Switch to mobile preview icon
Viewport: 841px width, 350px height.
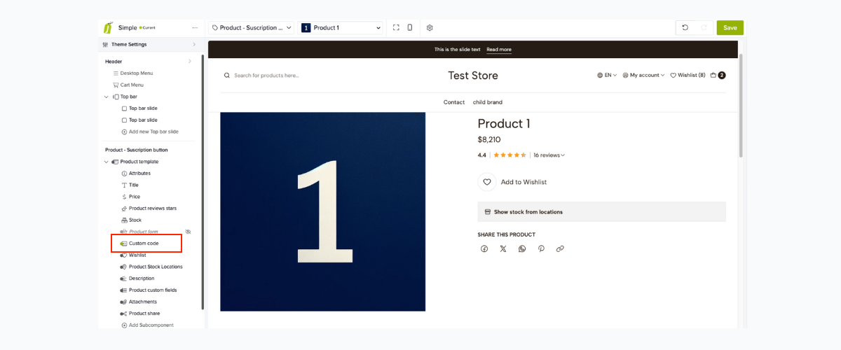click(410, 28)
